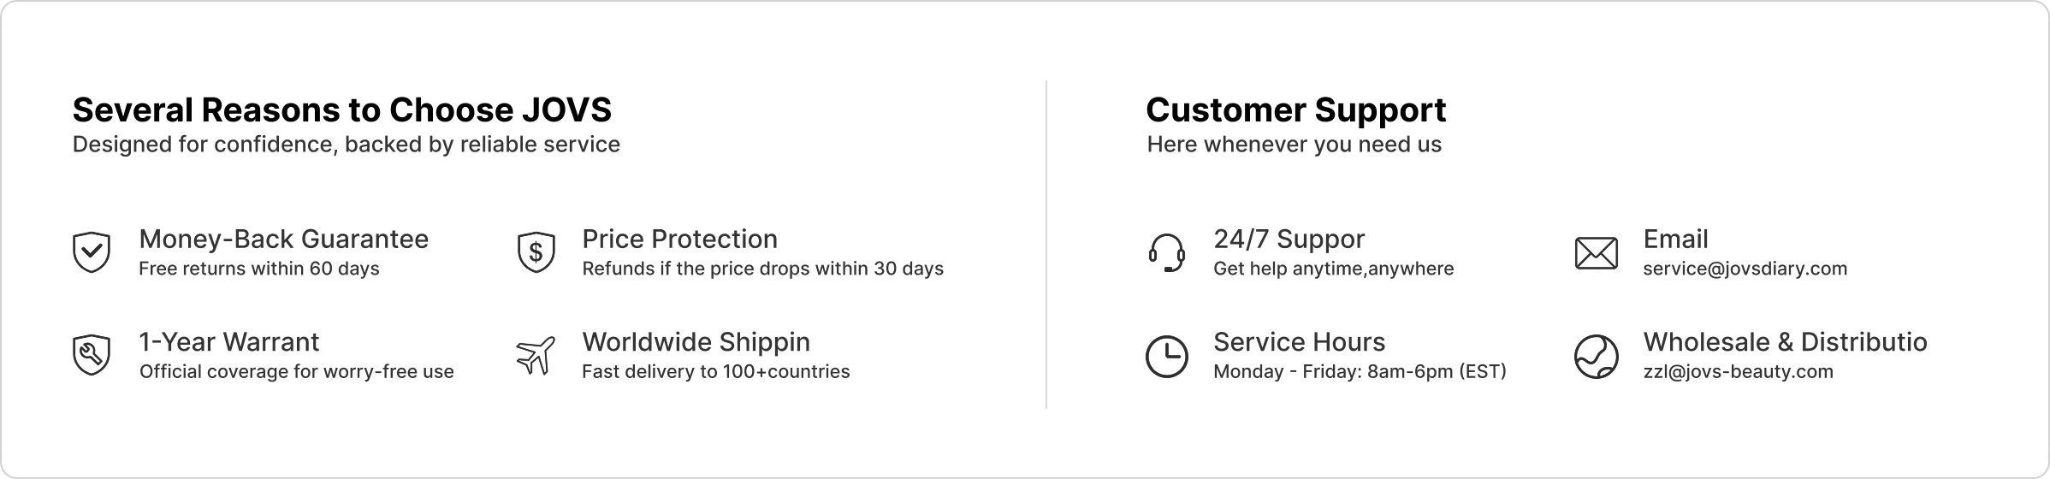Viewport: 2050px width, 479px height.
Task: Open the zzl@jovs-beauty.com email address
Action: point(1738,371)
